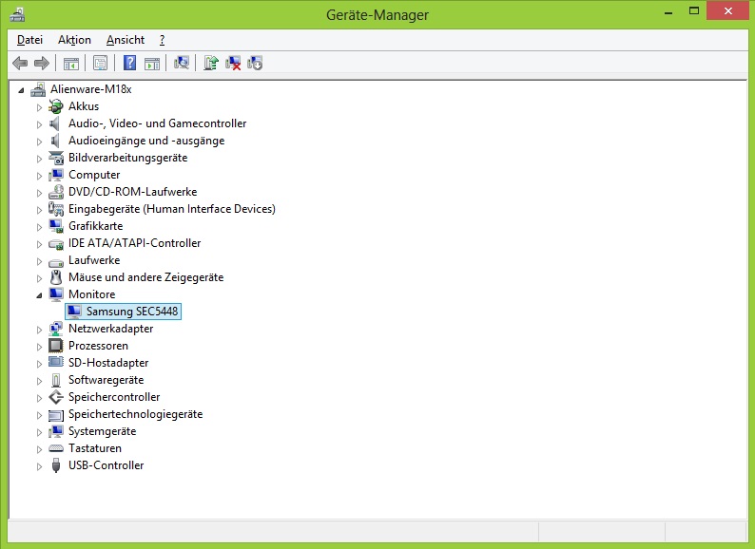Select the Prozessoren tree item
The width and height of the screenshot is (755, 549).
coord(98,346)
